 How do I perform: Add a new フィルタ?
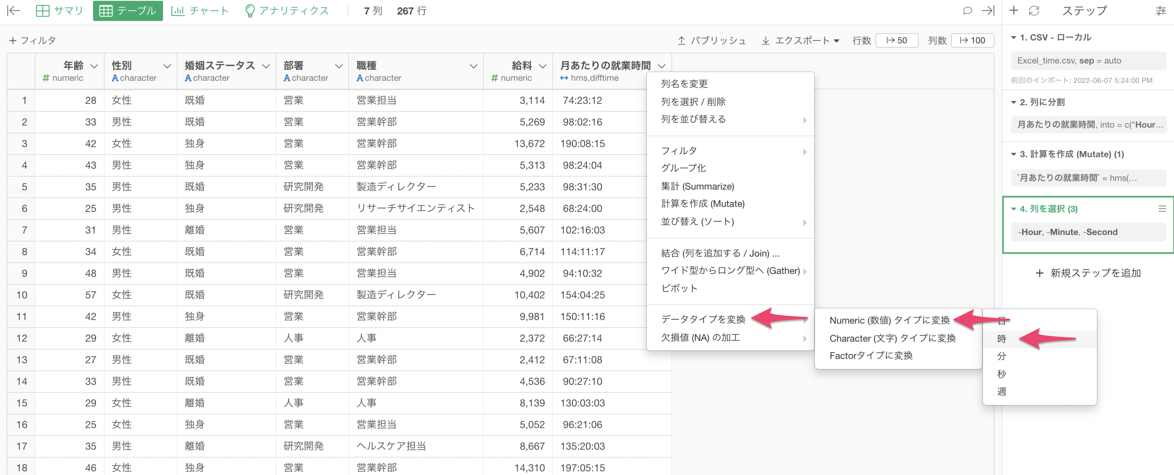pyautogui.click(x=32, y=40)
